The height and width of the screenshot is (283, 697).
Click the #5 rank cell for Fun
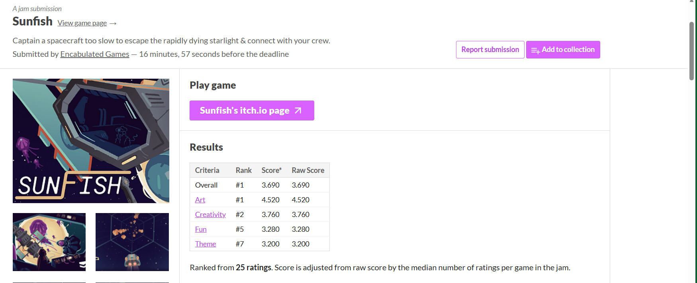coord(240,229)
